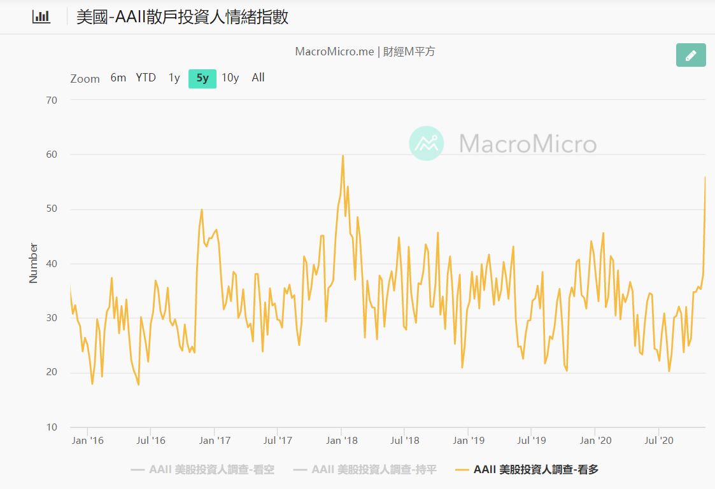The height and width of the screenshot is (489, 715).
Task: Click the chart title 美國-AAII散戶投資人情緒指數
Action: click(182, 17)
